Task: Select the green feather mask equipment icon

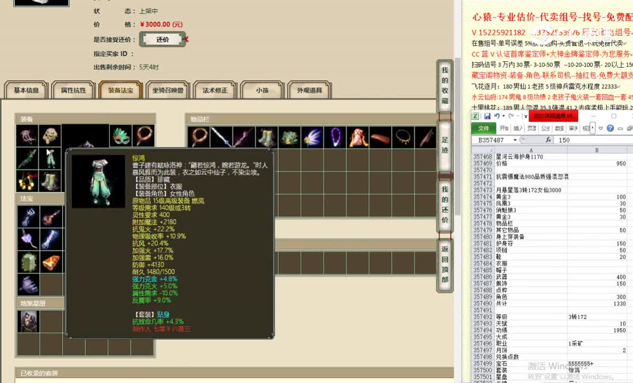Action: point(120,135)
